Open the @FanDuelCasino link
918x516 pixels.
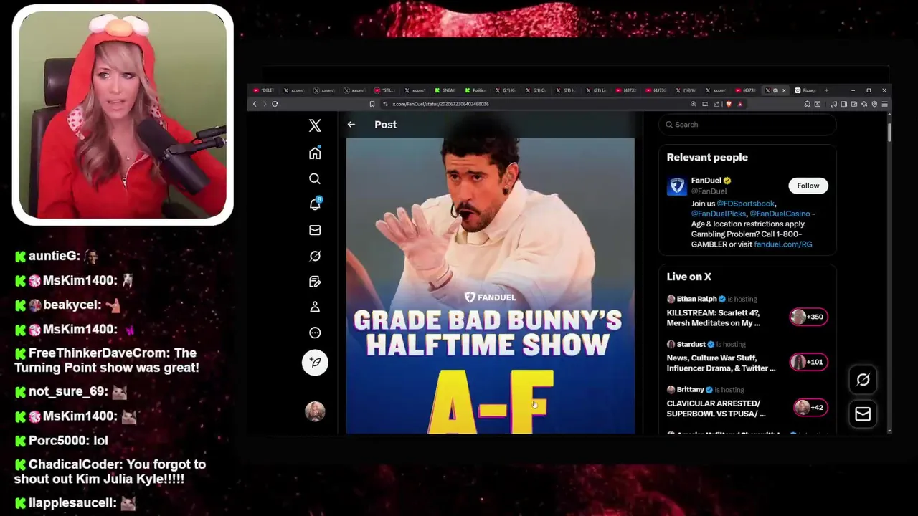780,214
